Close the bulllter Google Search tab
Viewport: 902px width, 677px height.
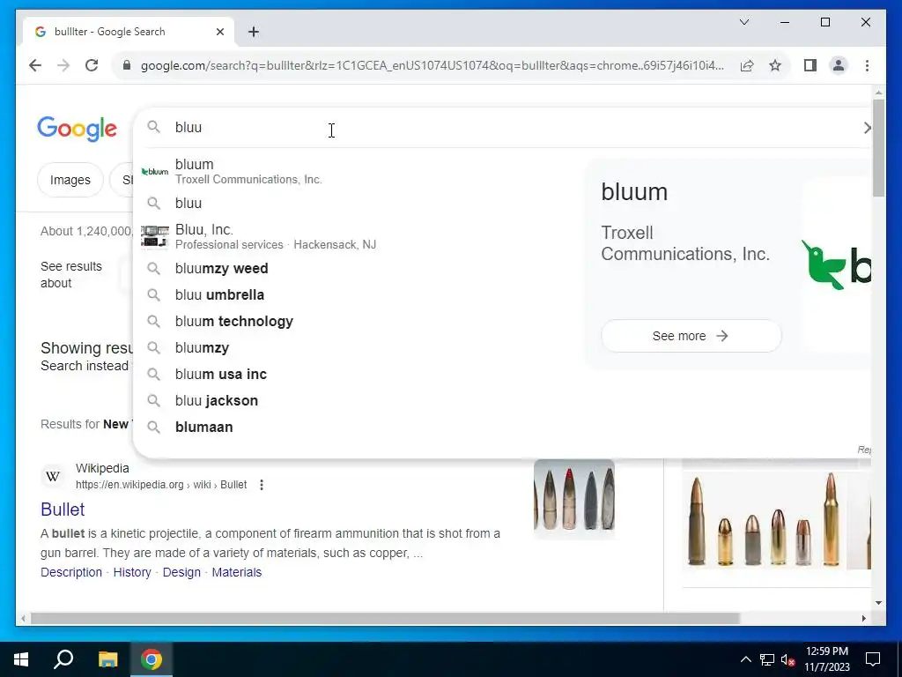tap(219, 32)
